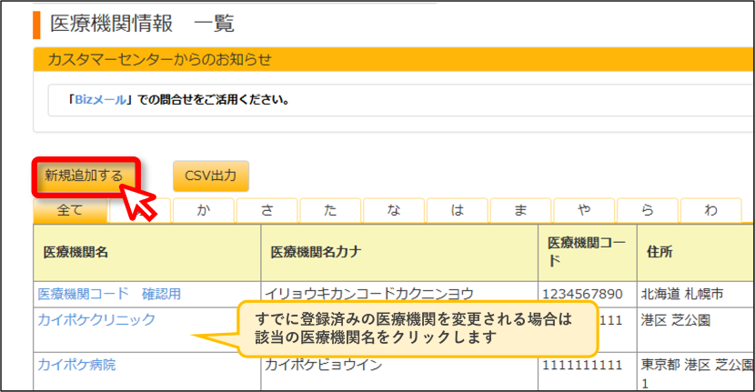Select the 全て tab
Viewport: 755px width, 392px height.
[70, 210]
